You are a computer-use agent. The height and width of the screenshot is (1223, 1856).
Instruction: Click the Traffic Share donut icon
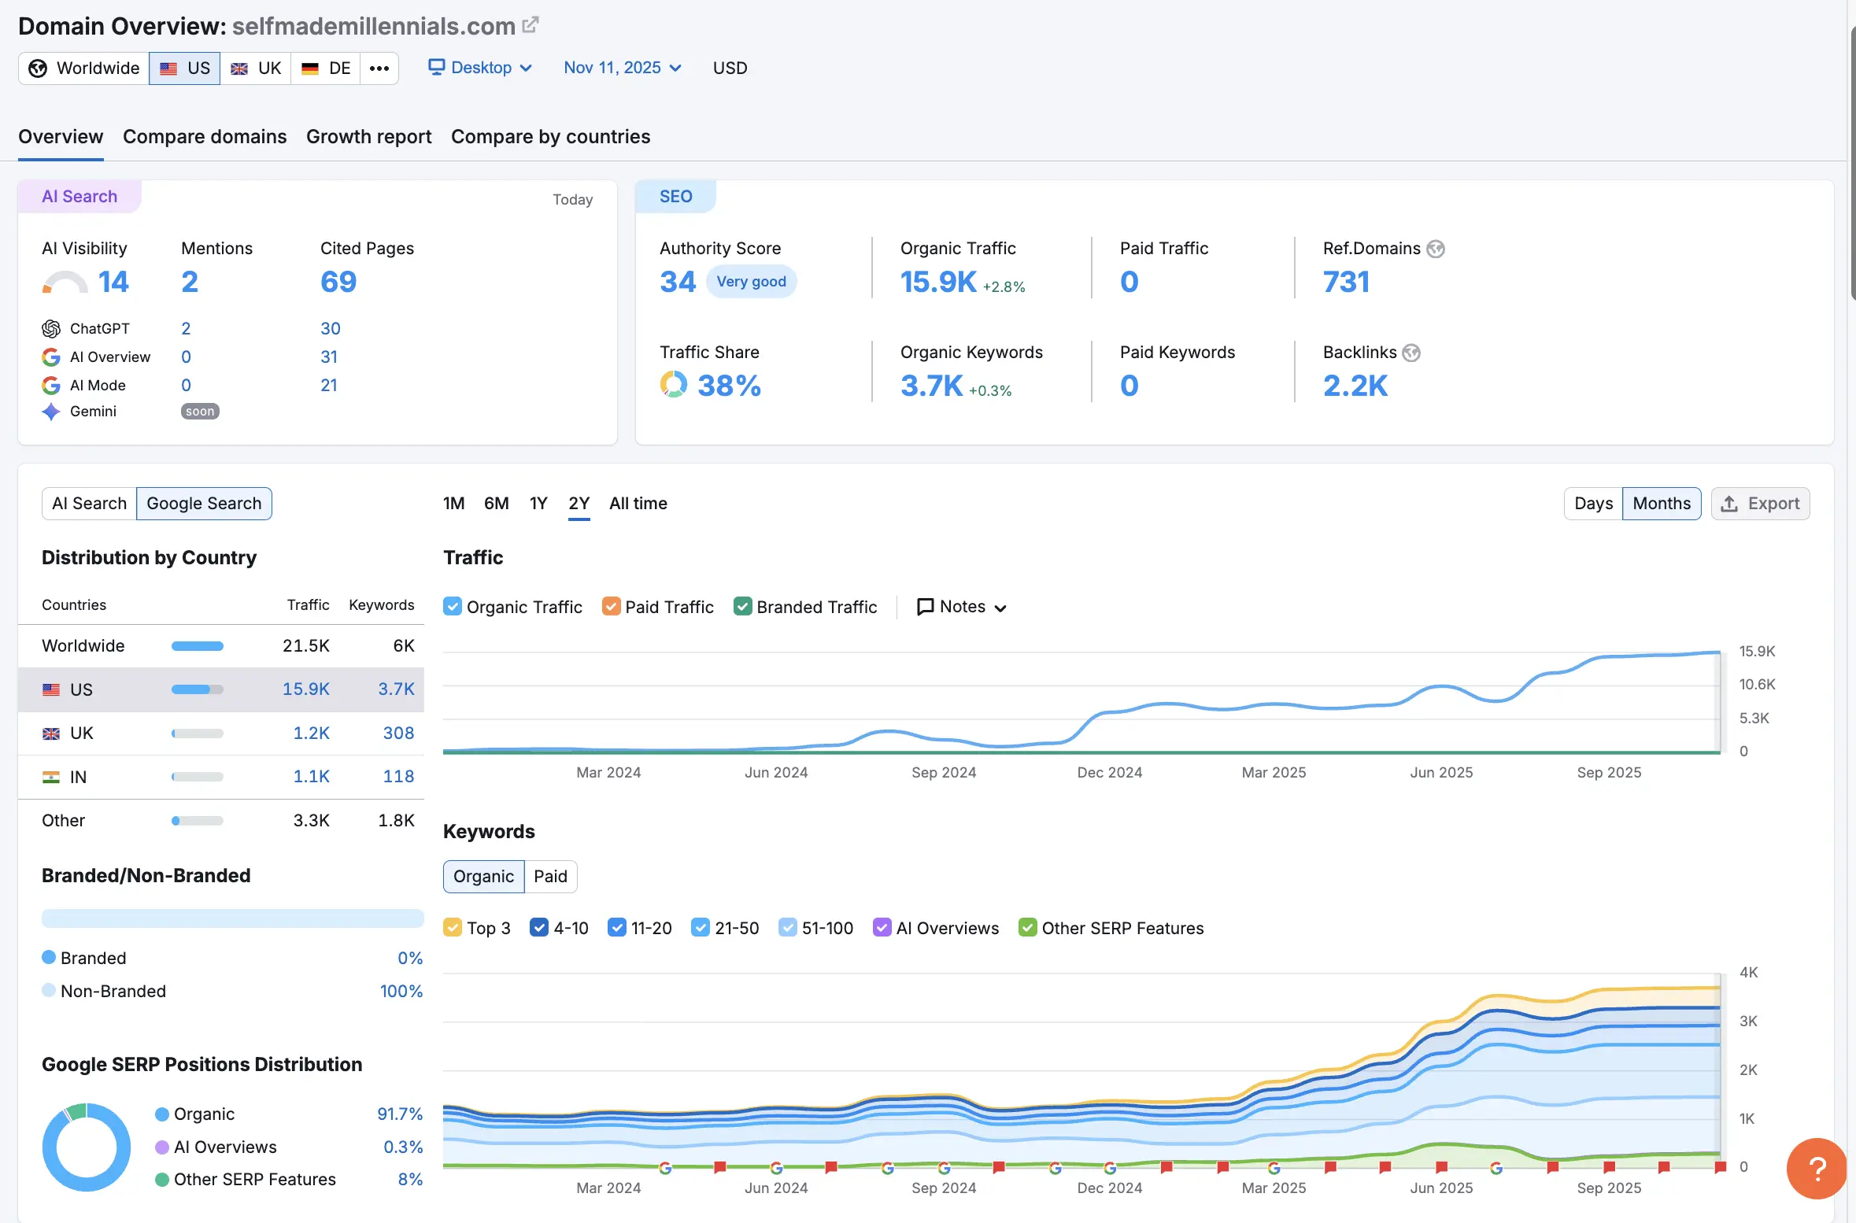[x=673, y=385]
